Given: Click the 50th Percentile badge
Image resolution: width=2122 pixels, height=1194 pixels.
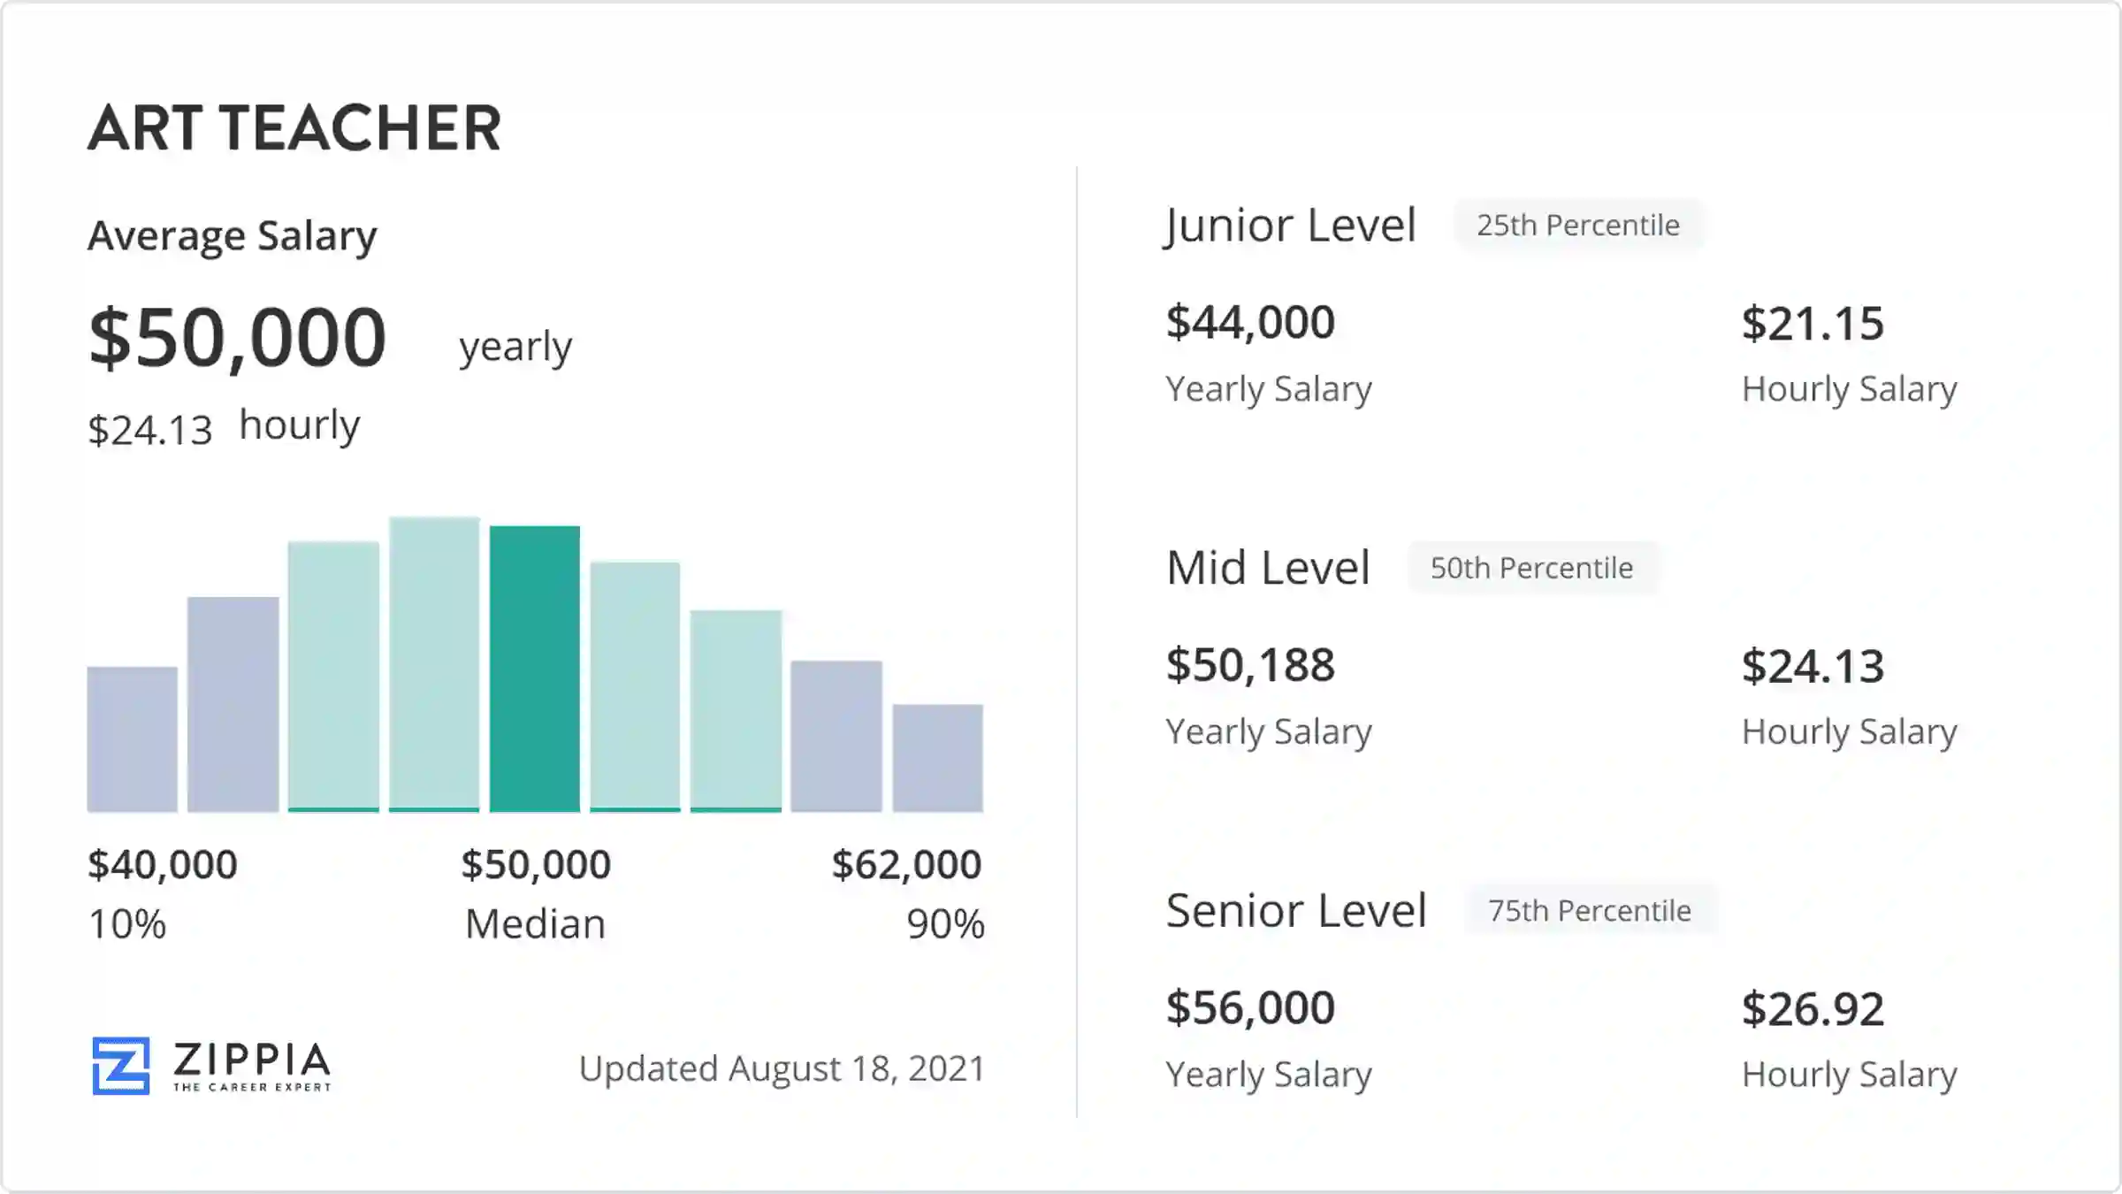Looking at the screenshot, I should click(x=1531, y=568).
